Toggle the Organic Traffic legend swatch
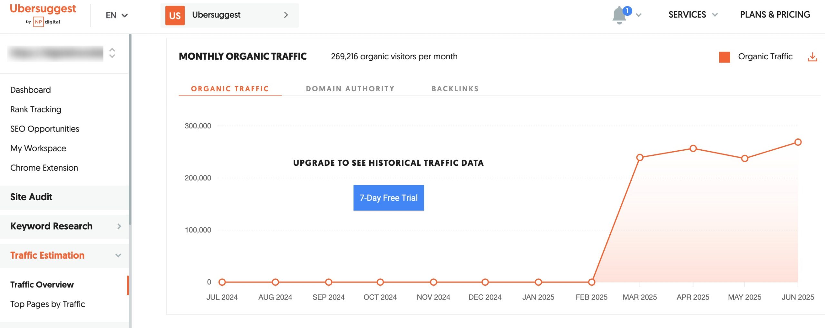The width and height of the screenshot is (825, 328). pyautogui.click(x=725, y=57)
